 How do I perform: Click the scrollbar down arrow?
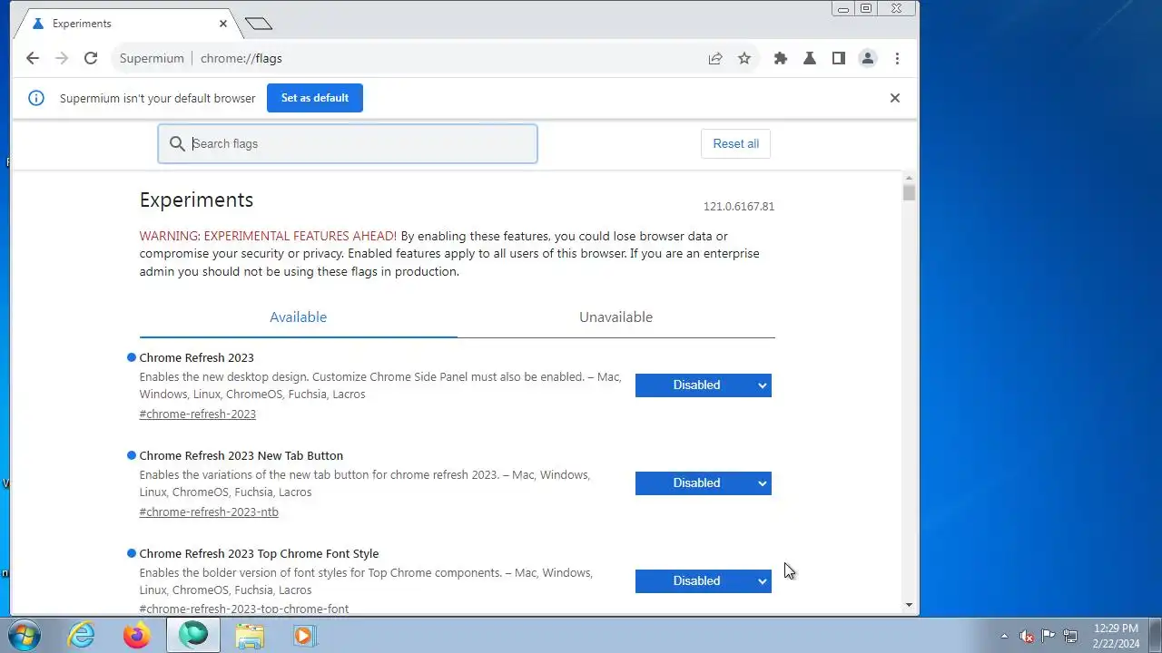[909, 605]
